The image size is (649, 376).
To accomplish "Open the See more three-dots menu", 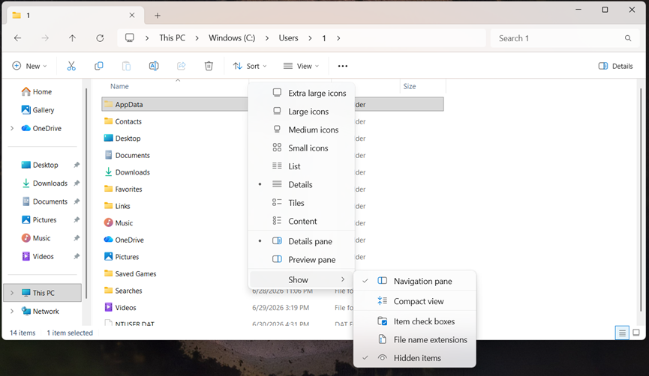I will coord(343,66).
